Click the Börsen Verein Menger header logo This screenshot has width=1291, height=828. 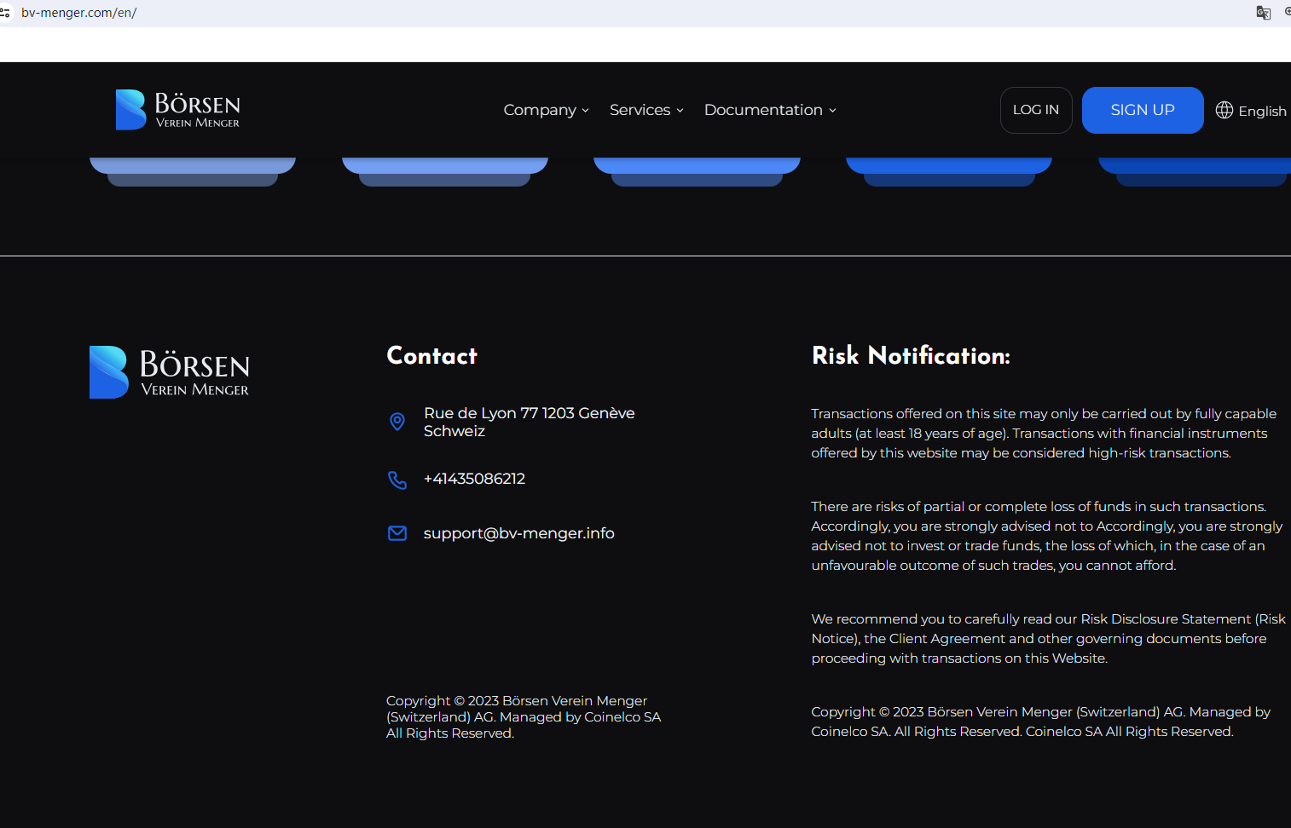[178, 110]
